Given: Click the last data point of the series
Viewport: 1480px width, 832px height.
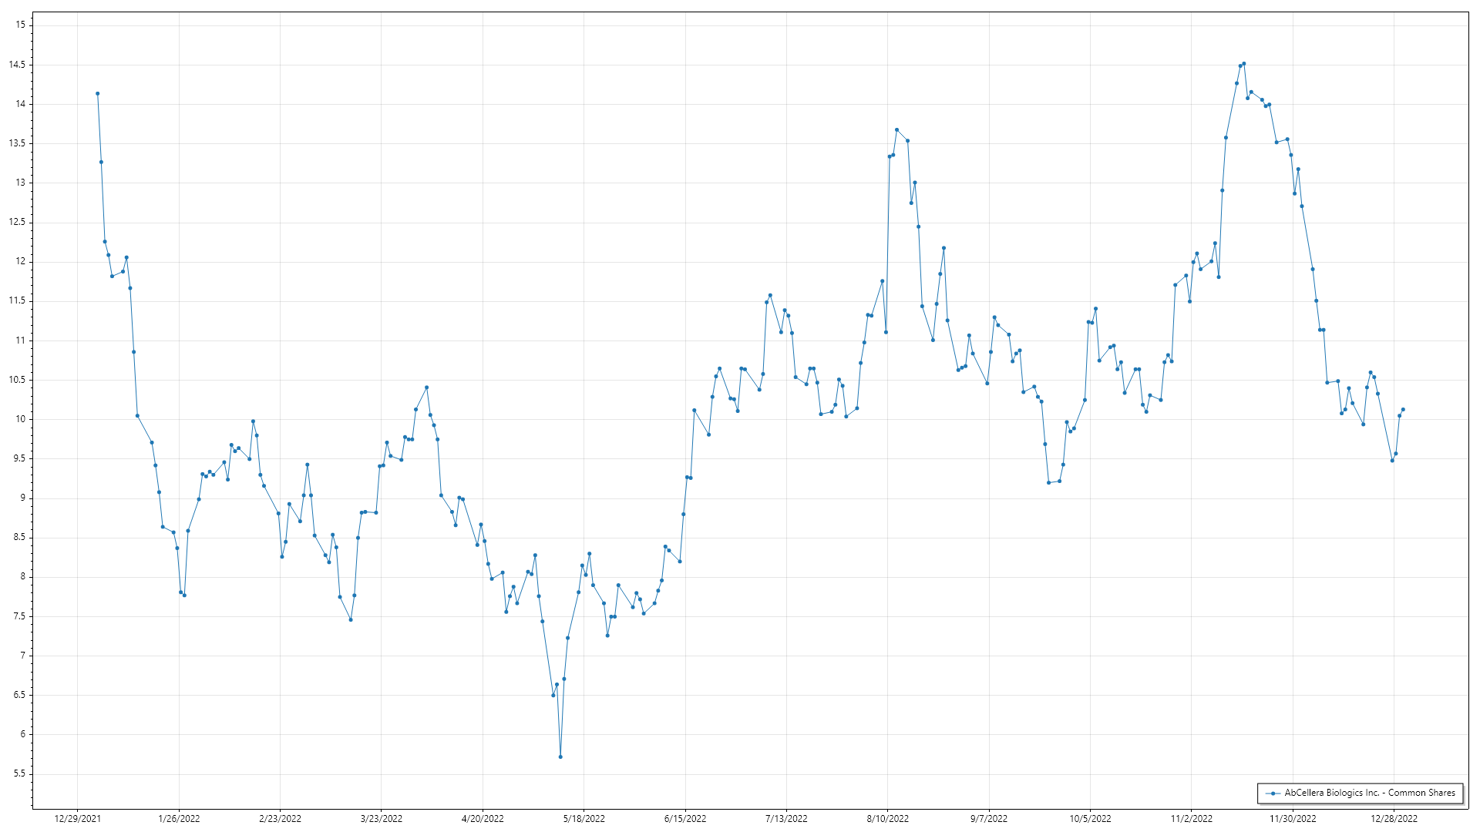Looking at the screenshot, I should click(x=1403, y=410).
